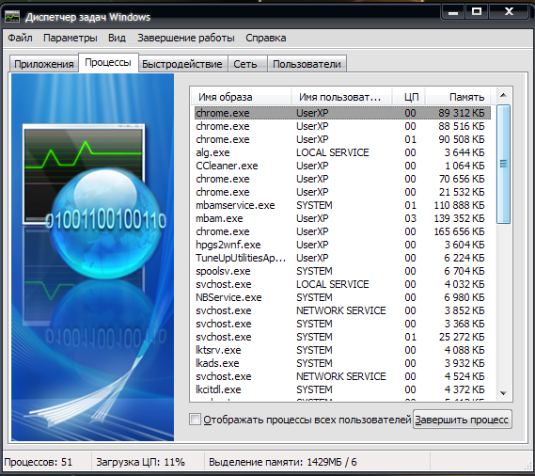Screen dimensions: 535x476
Task: Click the Завершить процесс button
Action: [463, 420]
